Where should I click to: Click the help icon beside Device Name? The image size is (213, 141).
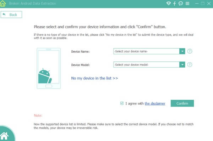(x=190, y=51)
